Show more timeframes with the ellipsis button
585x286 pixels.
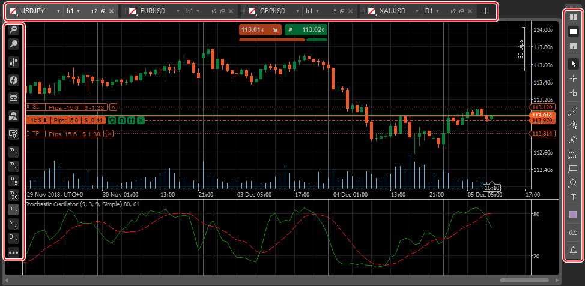pos(13,252)
